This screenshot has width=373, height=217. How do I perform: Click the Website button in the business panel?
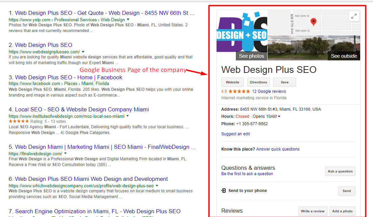point(232,82)
